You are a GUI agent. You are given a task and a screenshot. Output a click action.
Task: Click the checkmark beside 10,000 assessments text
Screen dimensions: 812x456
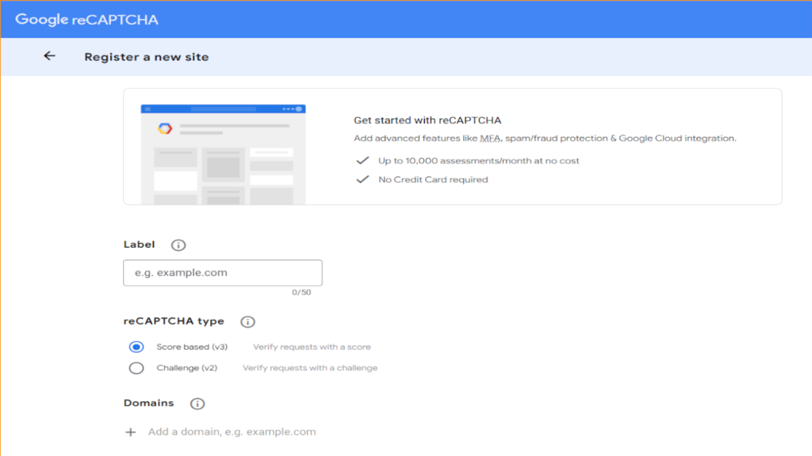coord(362,161)
